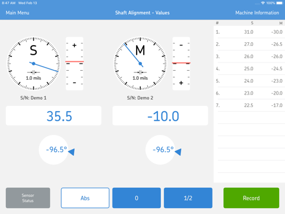The image size is (285, 214).
Task: Click the S/N: Demo 1 label
Action: (x=33, y=98)
